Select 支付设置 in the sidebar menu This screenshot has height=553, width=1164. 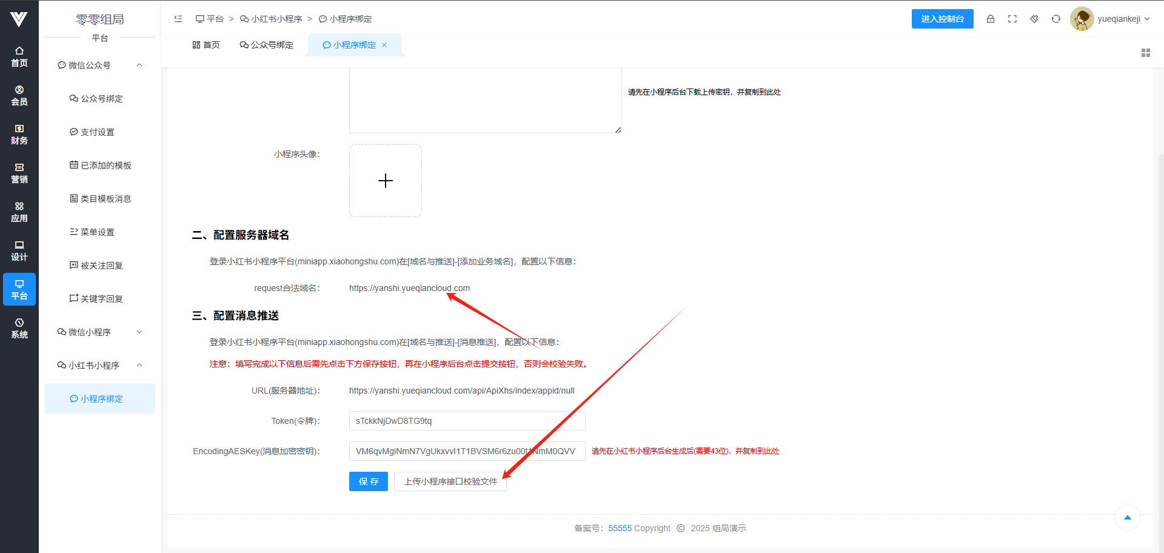point(97,132)
